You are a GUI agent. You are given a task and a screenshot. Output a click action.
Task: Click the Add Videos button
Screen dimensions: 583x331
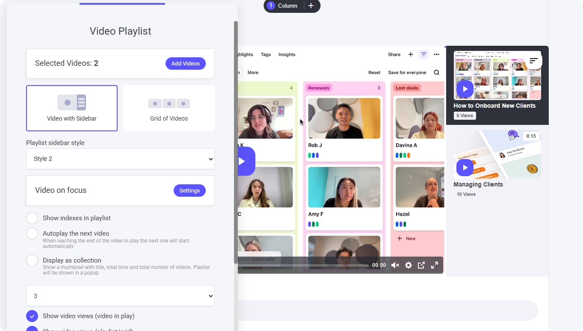pos(186,63)
